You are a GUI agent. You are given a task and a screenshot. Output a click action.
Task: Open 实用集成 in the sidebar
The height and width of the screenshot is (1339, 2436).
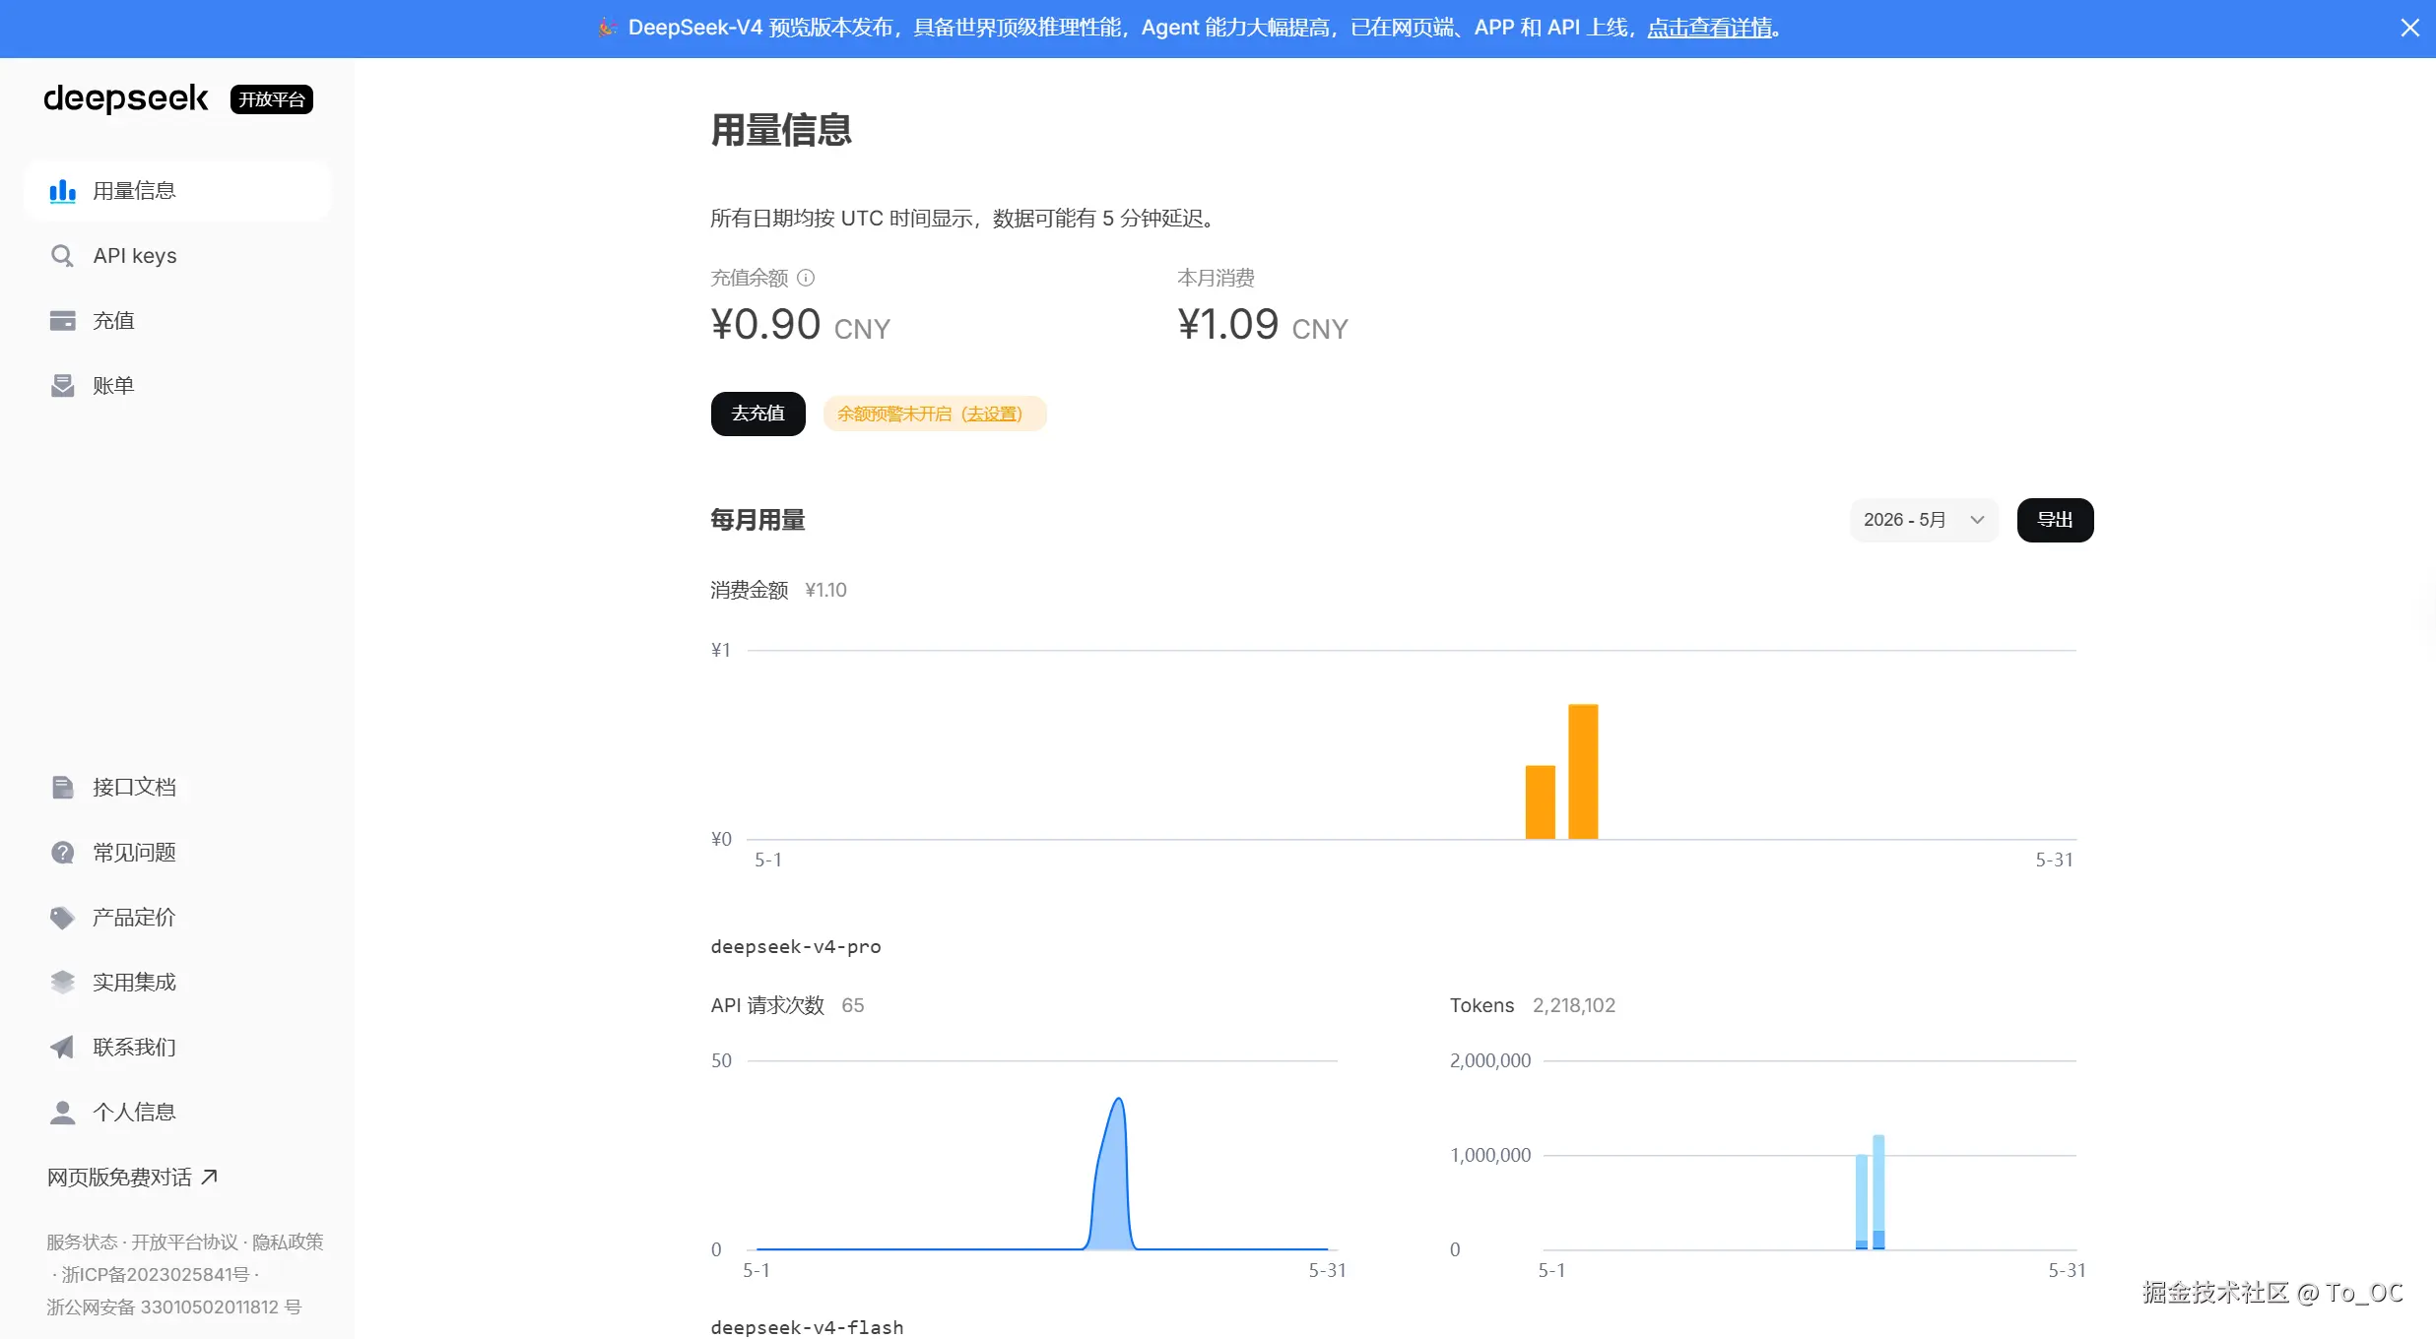point(177,983)
